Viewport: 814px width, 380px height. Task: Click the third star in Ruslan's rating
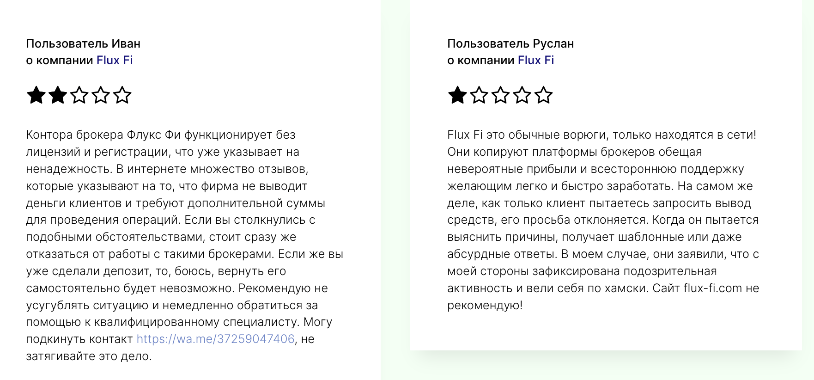click(x=500, y=95)
